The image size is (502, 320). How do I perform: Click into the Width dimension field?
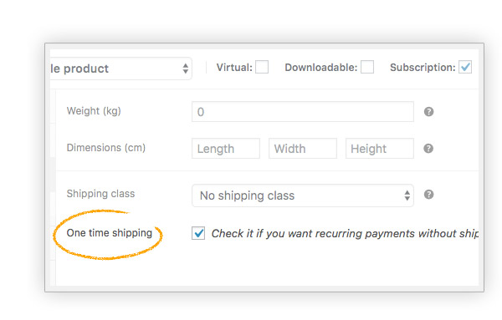[303, 149]
